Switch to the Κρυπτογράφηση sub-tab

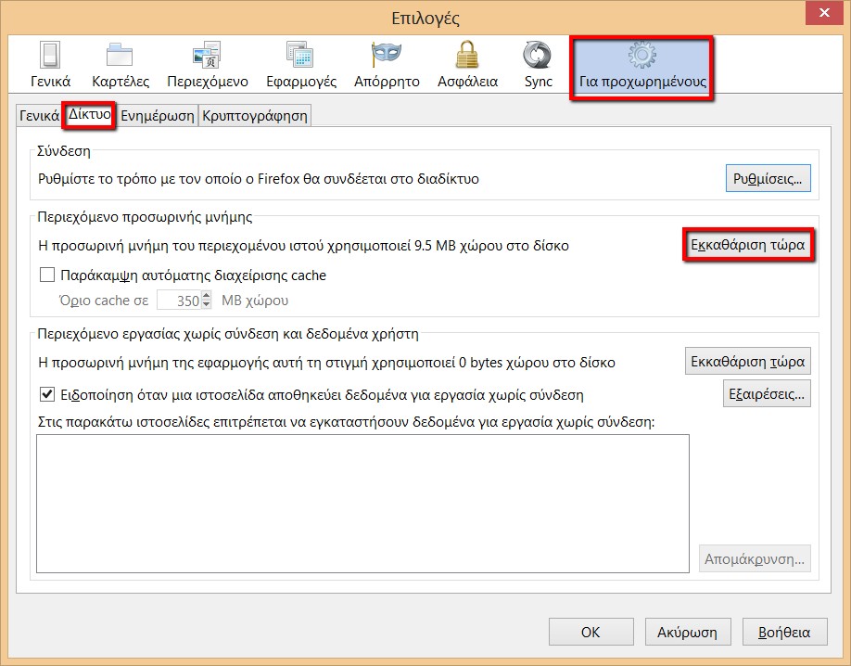pyautogui.click(x=255, y=116)
